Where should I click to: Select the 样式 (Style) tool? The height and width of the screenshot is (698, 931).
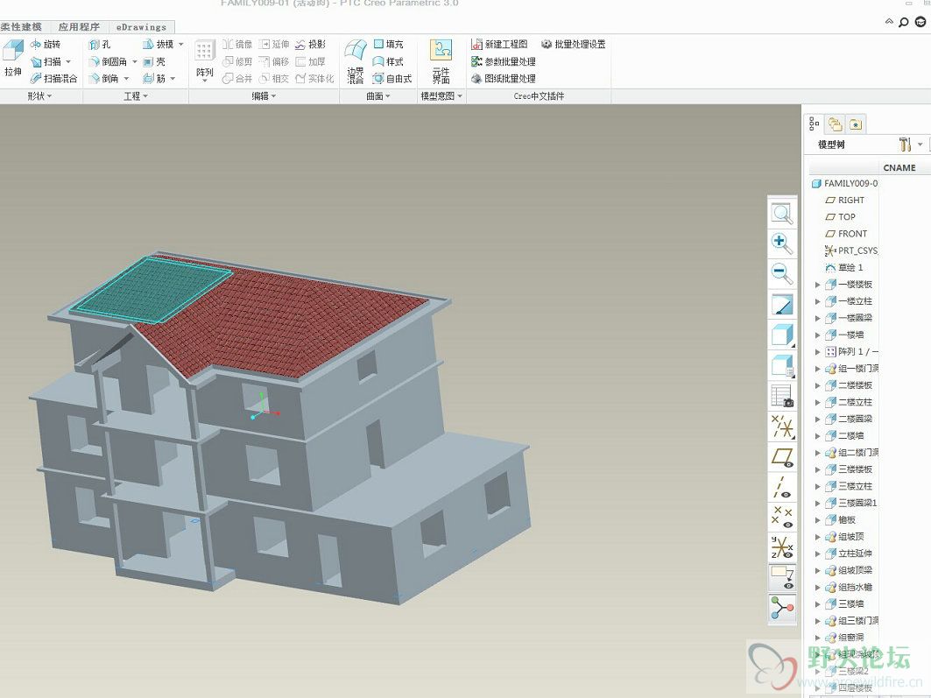388,61
